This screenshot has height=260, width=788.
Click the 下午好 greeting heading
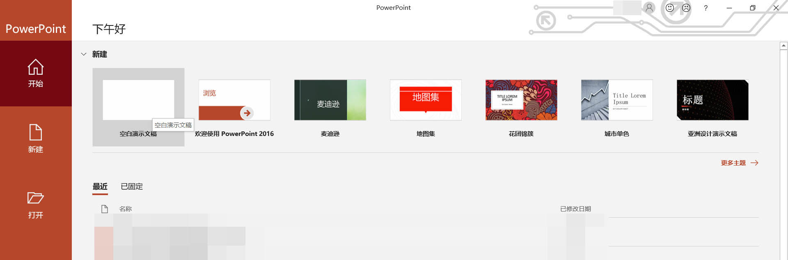pos(109,29)
